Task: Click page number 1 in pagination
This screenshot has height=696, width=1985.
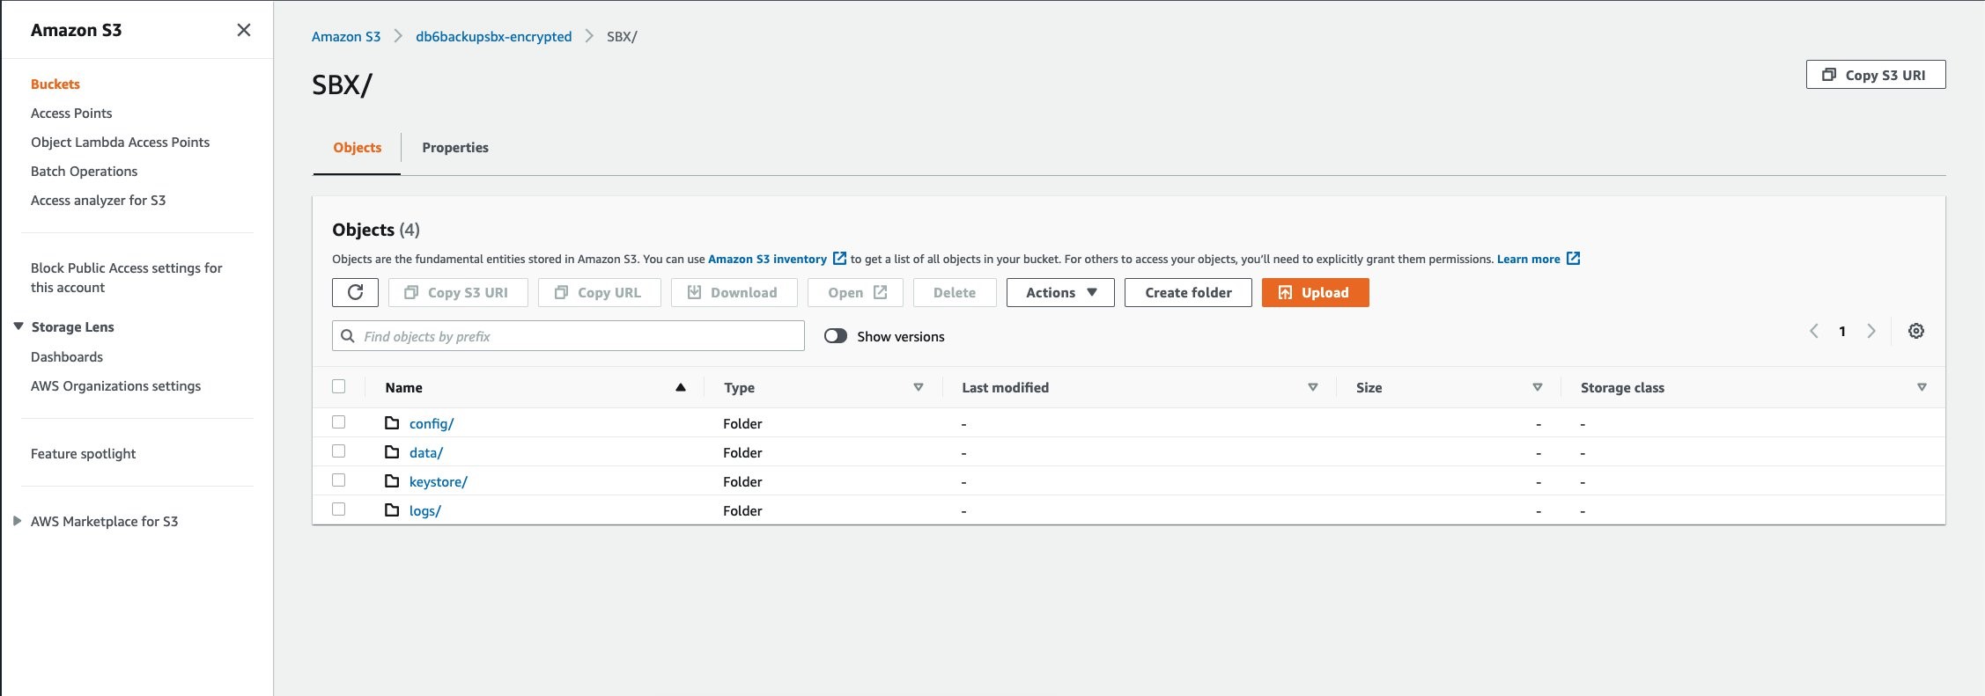Action: coord(1841,331)
